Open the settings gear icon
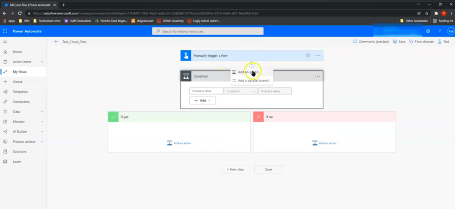This screenshot has height=209, width=455. [x=428, y=31]
